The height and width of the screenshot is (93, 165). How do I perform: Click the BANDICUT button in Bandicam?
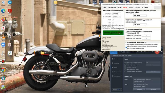(117, 89)
